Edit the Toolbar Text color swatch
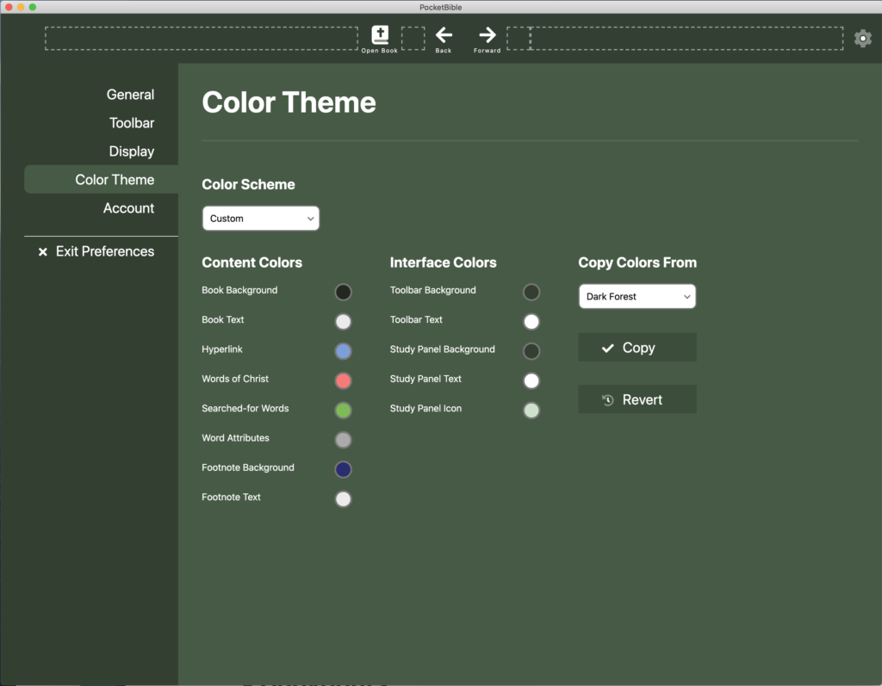Image resolution: width=882 pixels, height=686 pixels. tap(531, 322)
